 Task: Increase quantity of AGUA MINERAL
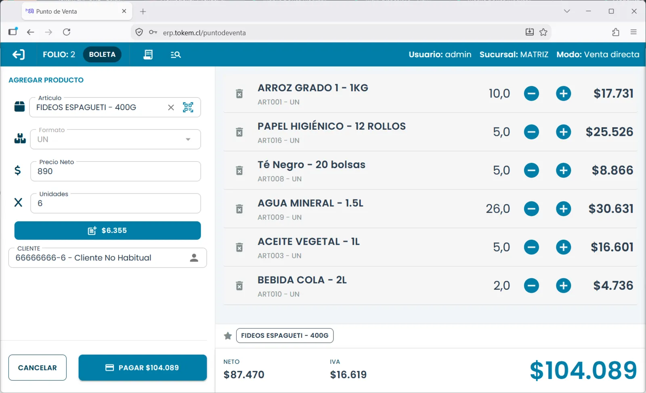tap(564, 209)
